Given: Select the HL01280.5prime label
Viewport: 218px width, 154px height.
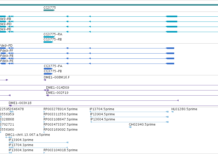Looking at the screenshot, I should tap(184, 109).
